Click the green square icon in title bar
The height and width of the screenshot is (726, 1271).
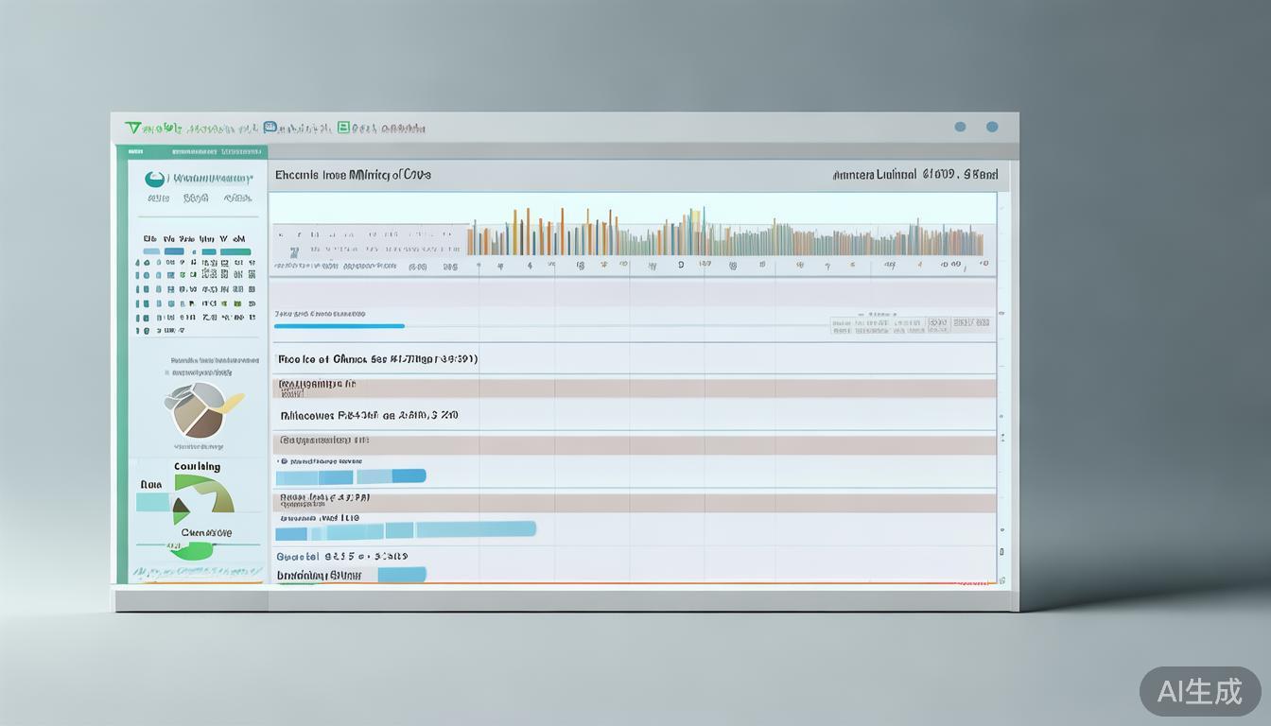tap(343, 127)
